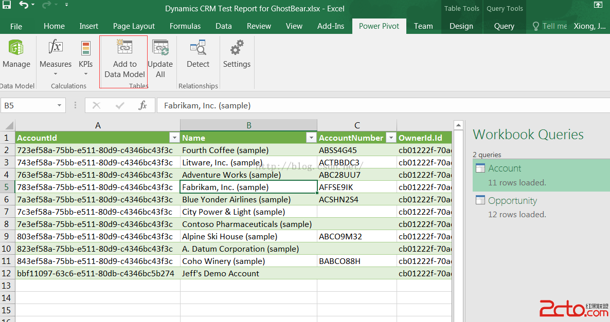Click Add to Data Model

124,59
